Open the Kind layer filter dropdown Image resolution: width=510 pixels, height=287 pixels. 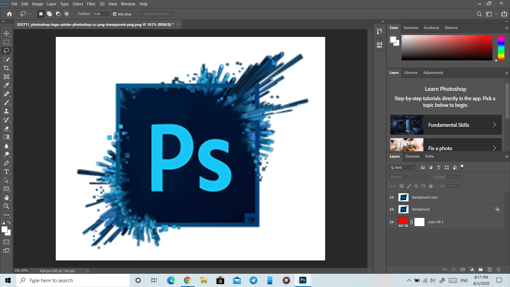coord(402,167)
